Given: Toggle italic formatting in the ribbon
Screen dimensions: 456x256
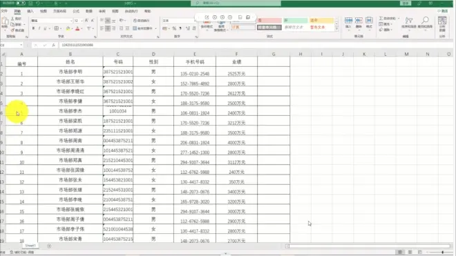Looking at the screenshot, I should (x=39, y=28).
